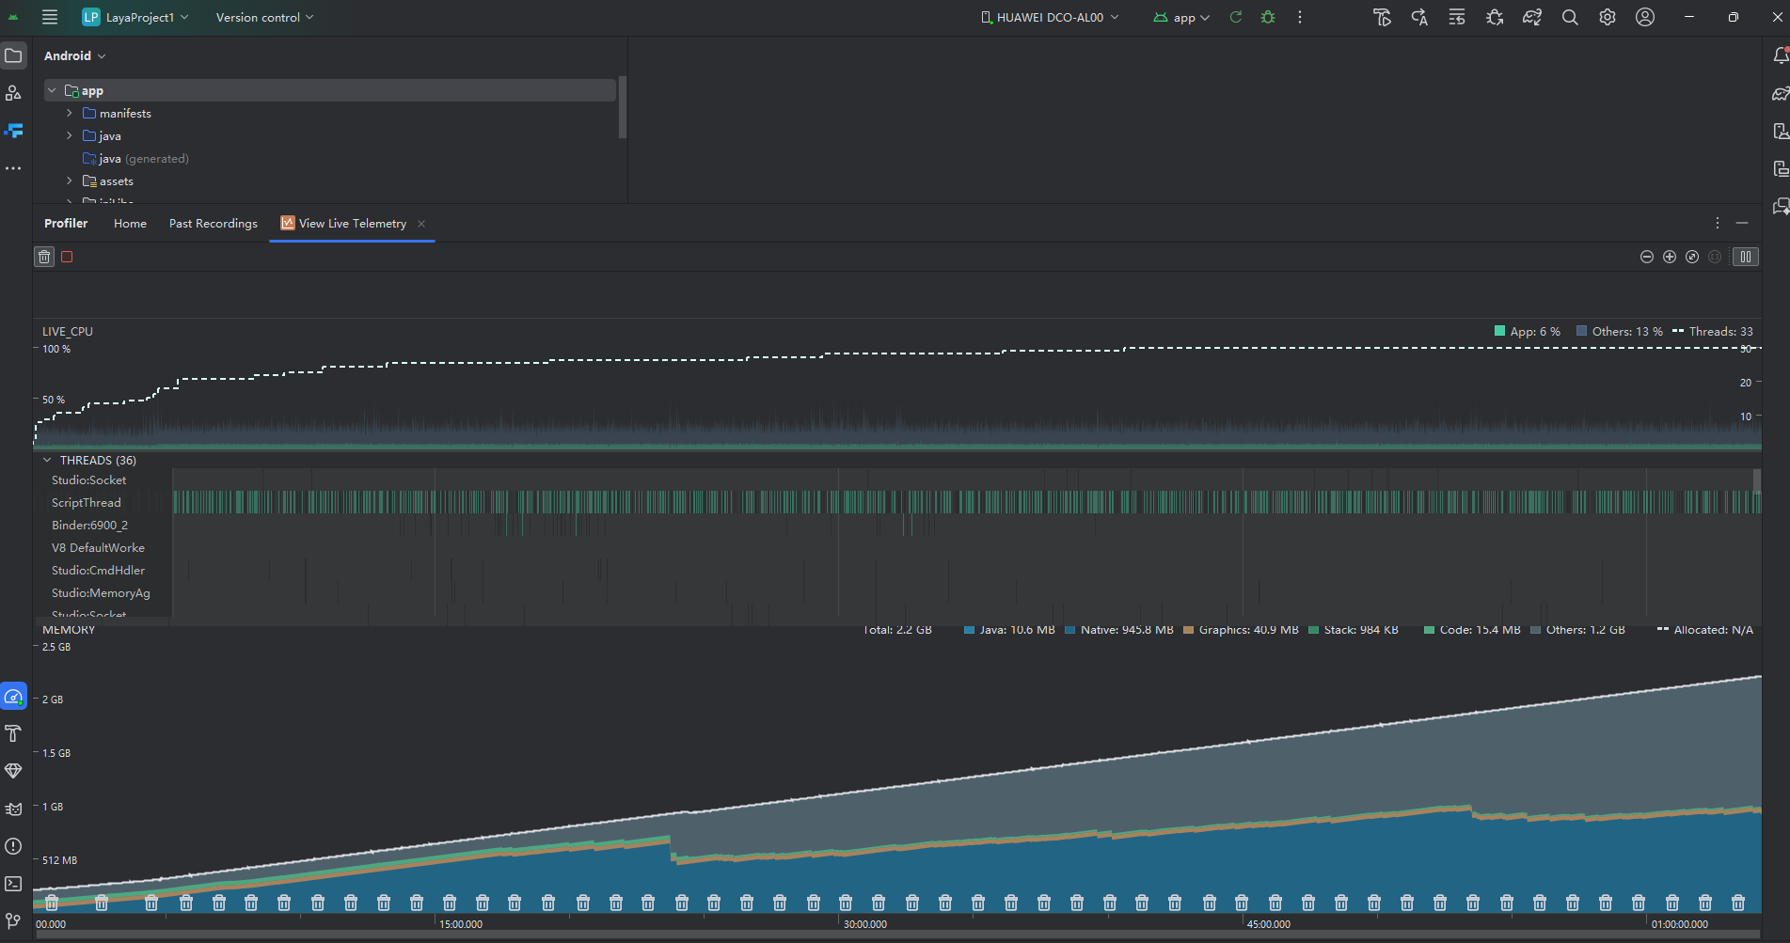Toggle the Project tool window folder button
Screen dimensions: 1790x943
click(x=13, y=55)
